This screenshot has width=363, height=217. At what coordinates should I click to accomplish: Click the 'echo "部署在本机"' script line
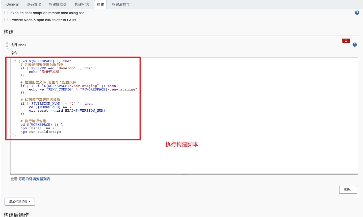[45, 72]
